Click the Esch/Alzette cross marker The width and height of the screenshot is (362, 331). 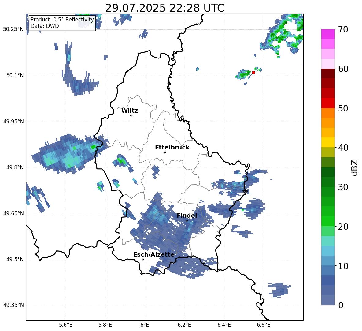[143, 260]
